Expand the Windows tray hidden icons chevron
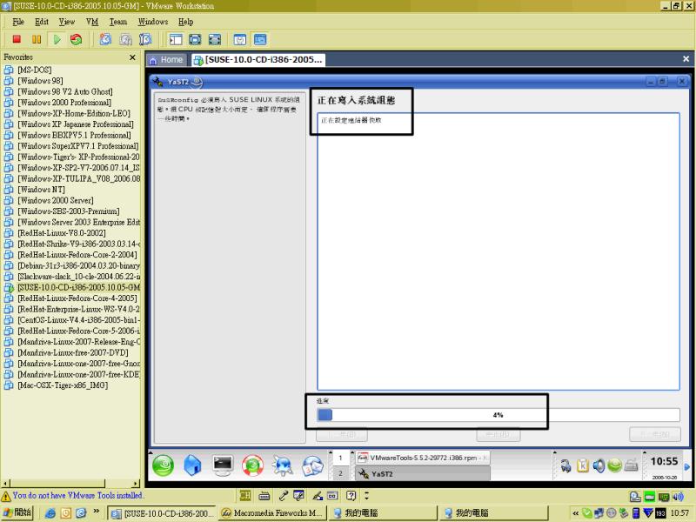The image size is (696, 522). pyautogui.click(x=575, y=513)
